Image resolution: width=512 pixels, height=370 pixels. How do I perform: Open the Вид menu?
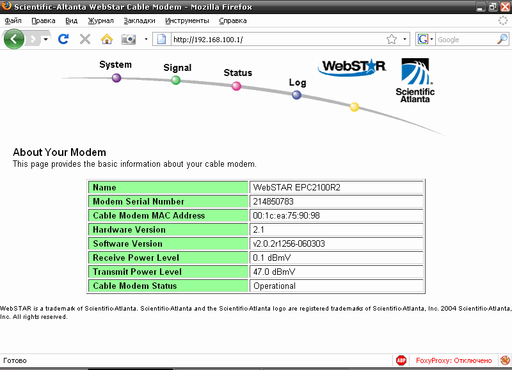[x=71, y=20]
